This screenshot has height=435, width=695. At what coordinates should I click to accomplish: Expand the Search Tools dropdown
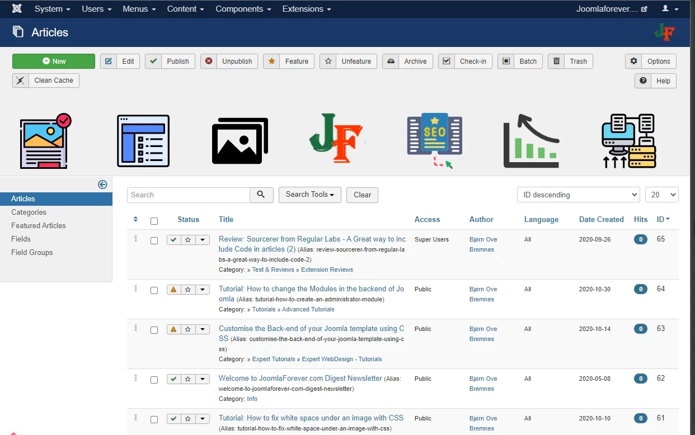click(x=309, y=195)
